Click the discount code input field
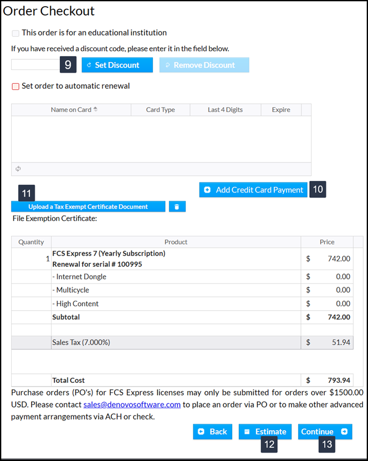The width and height of the screenshot is (368, 461). pos(35,64)
